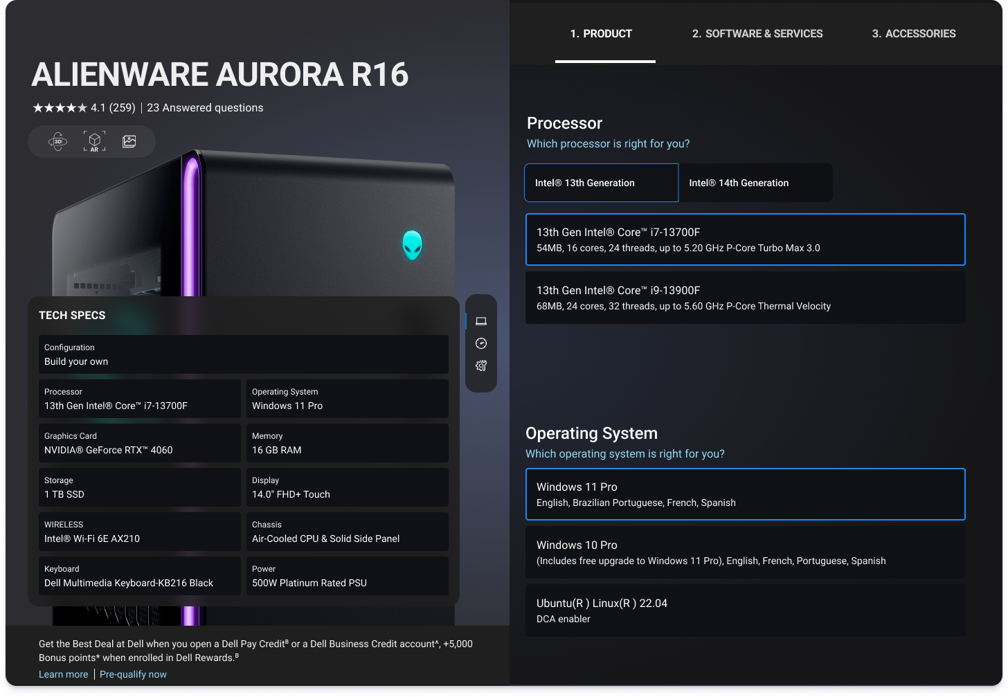Image resolution: width=1008 pixels, height=697 pixels.
Task: Click the Configuration Build your own spec
Action: 244,354
